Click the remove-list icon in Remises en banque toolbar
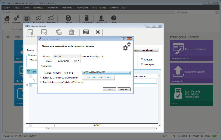This screenshot has width=221, height=140. point(44,32)
